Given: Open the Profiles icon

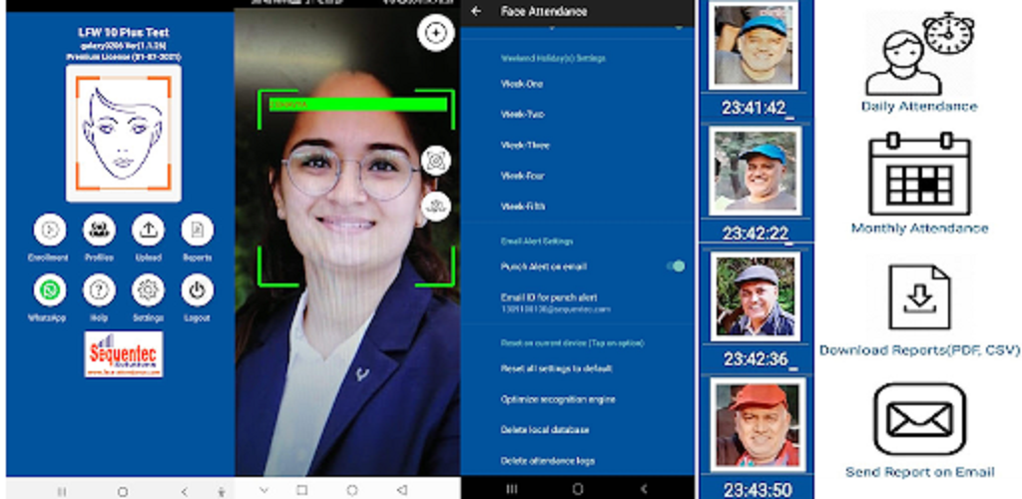Looking at the screenshot, I should [x=99, y=230].
